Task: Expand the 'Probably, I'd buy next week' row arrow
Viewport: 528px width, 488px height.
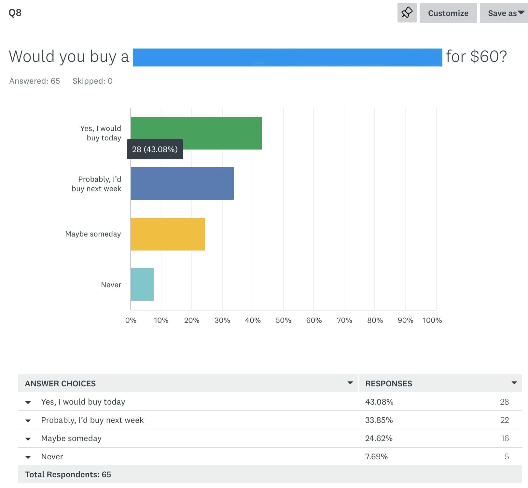Action: (x=28, y=421)
